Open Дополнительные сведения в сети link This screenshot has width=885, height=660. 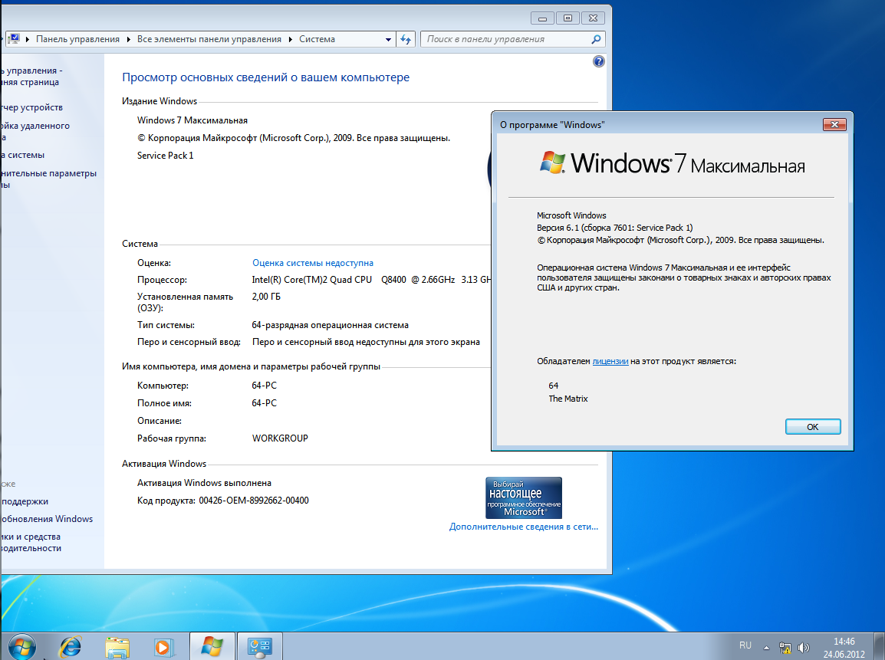tap(523, 527)
